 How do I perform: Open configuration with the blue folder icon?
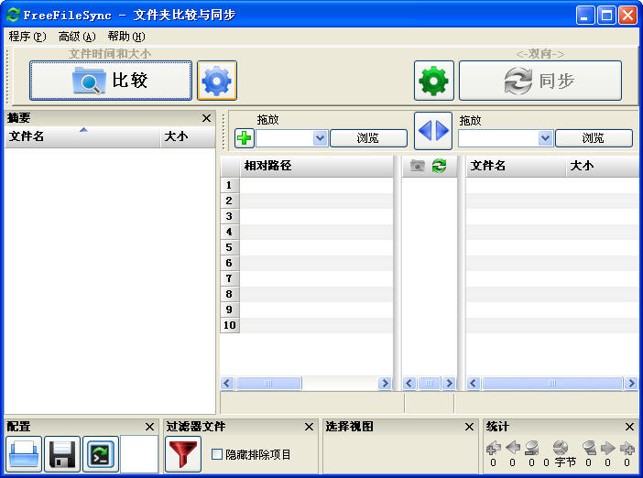click(24, 454)
